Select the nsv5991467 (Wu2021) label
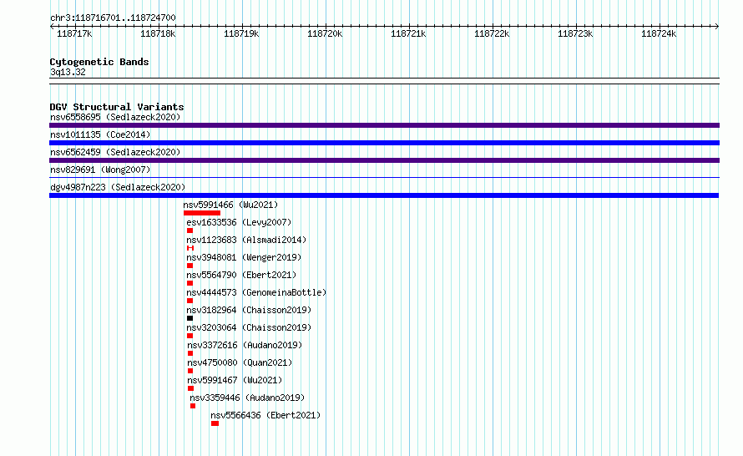The image size is (743, 456). (x=235, y=380)
